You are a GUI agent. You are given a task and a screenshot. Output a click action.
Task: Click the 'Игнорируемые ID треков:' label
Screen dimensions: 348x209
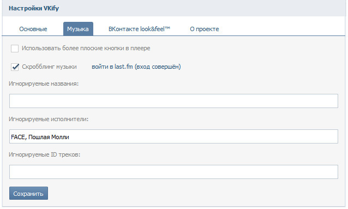(44, 154)
